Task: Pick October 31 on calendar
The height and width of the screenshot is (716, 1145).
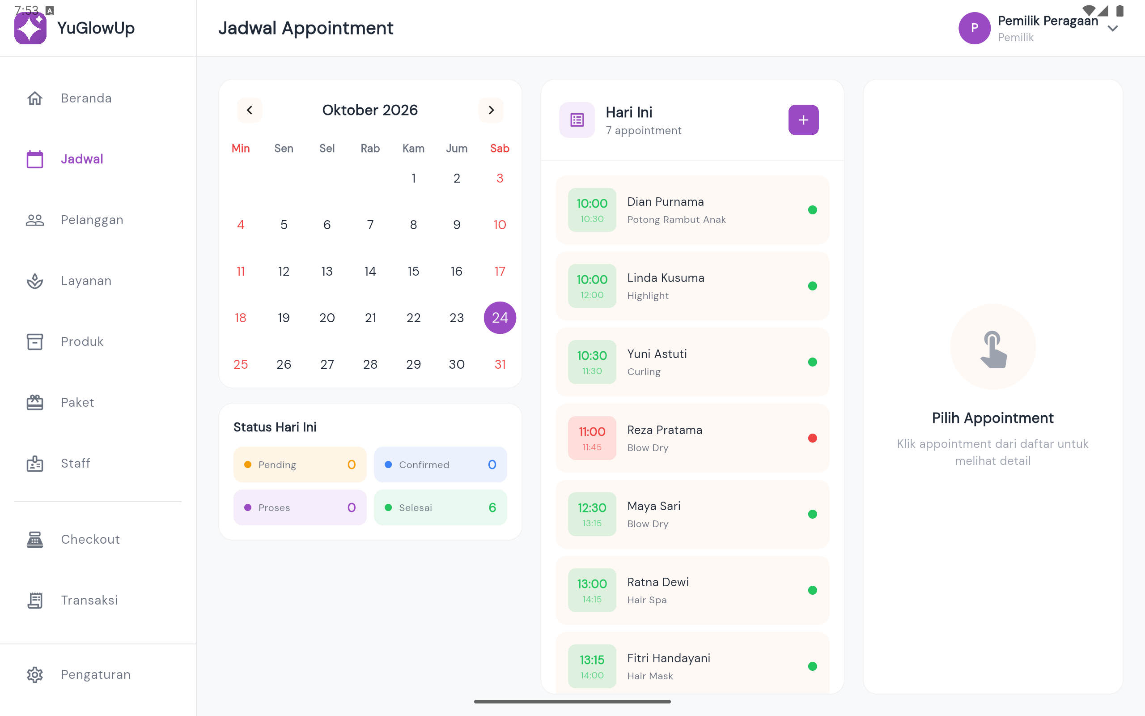Action: click(500, 364)
